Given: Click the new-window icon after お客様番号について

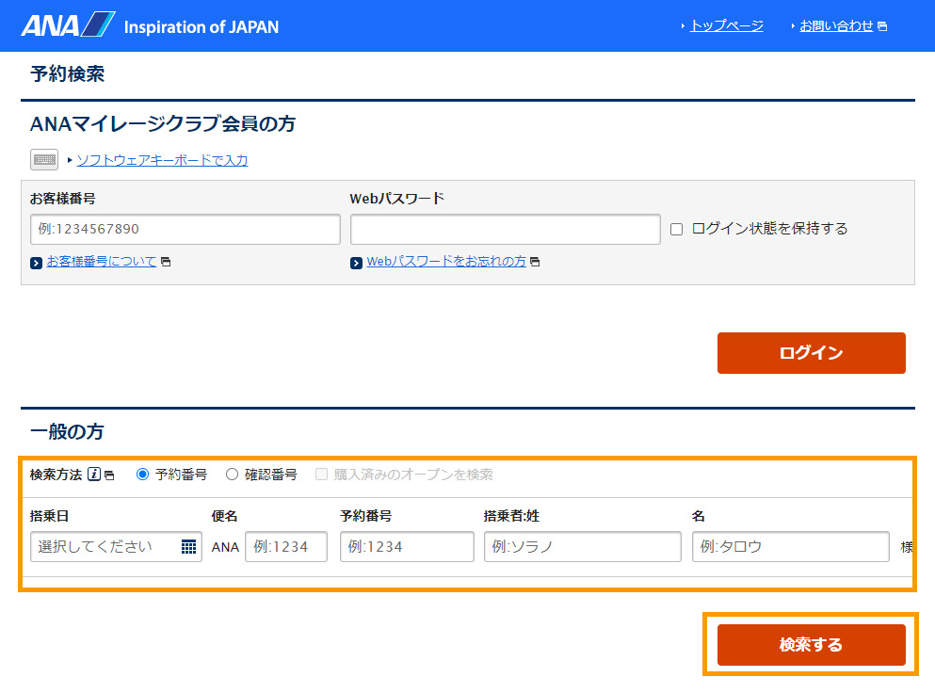Looking at the screenshot, I should click(x=166, y=262).
